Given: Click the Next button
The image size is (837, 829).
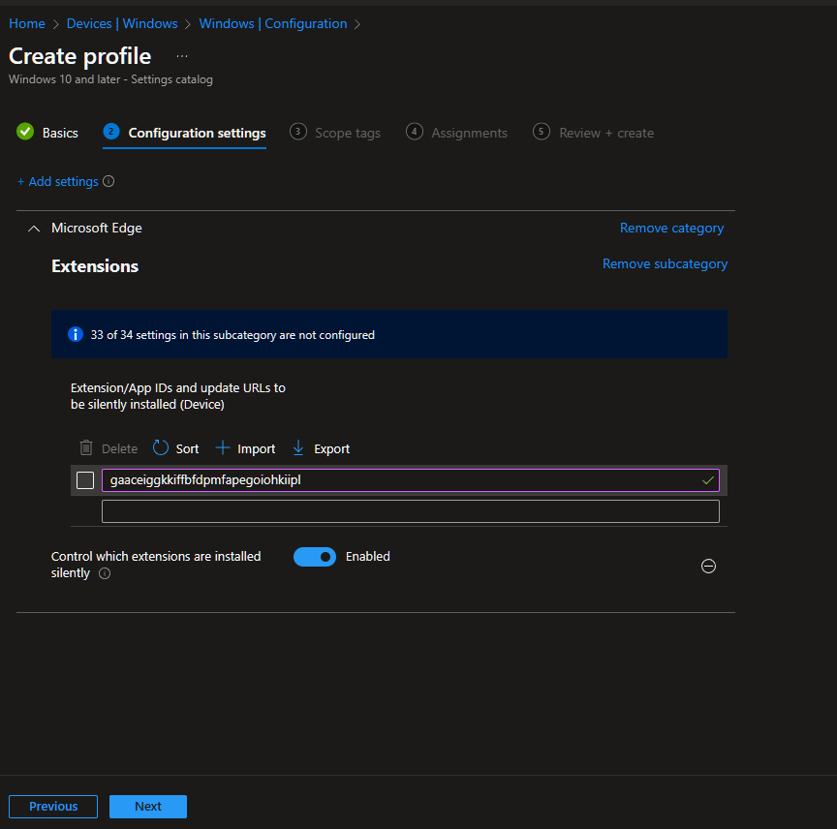Looking at the screenshot, I should (x=148, y=806).
